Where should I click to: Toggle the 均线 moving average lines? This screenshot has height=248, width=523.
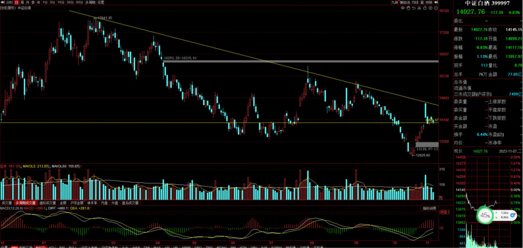(415, 2)
